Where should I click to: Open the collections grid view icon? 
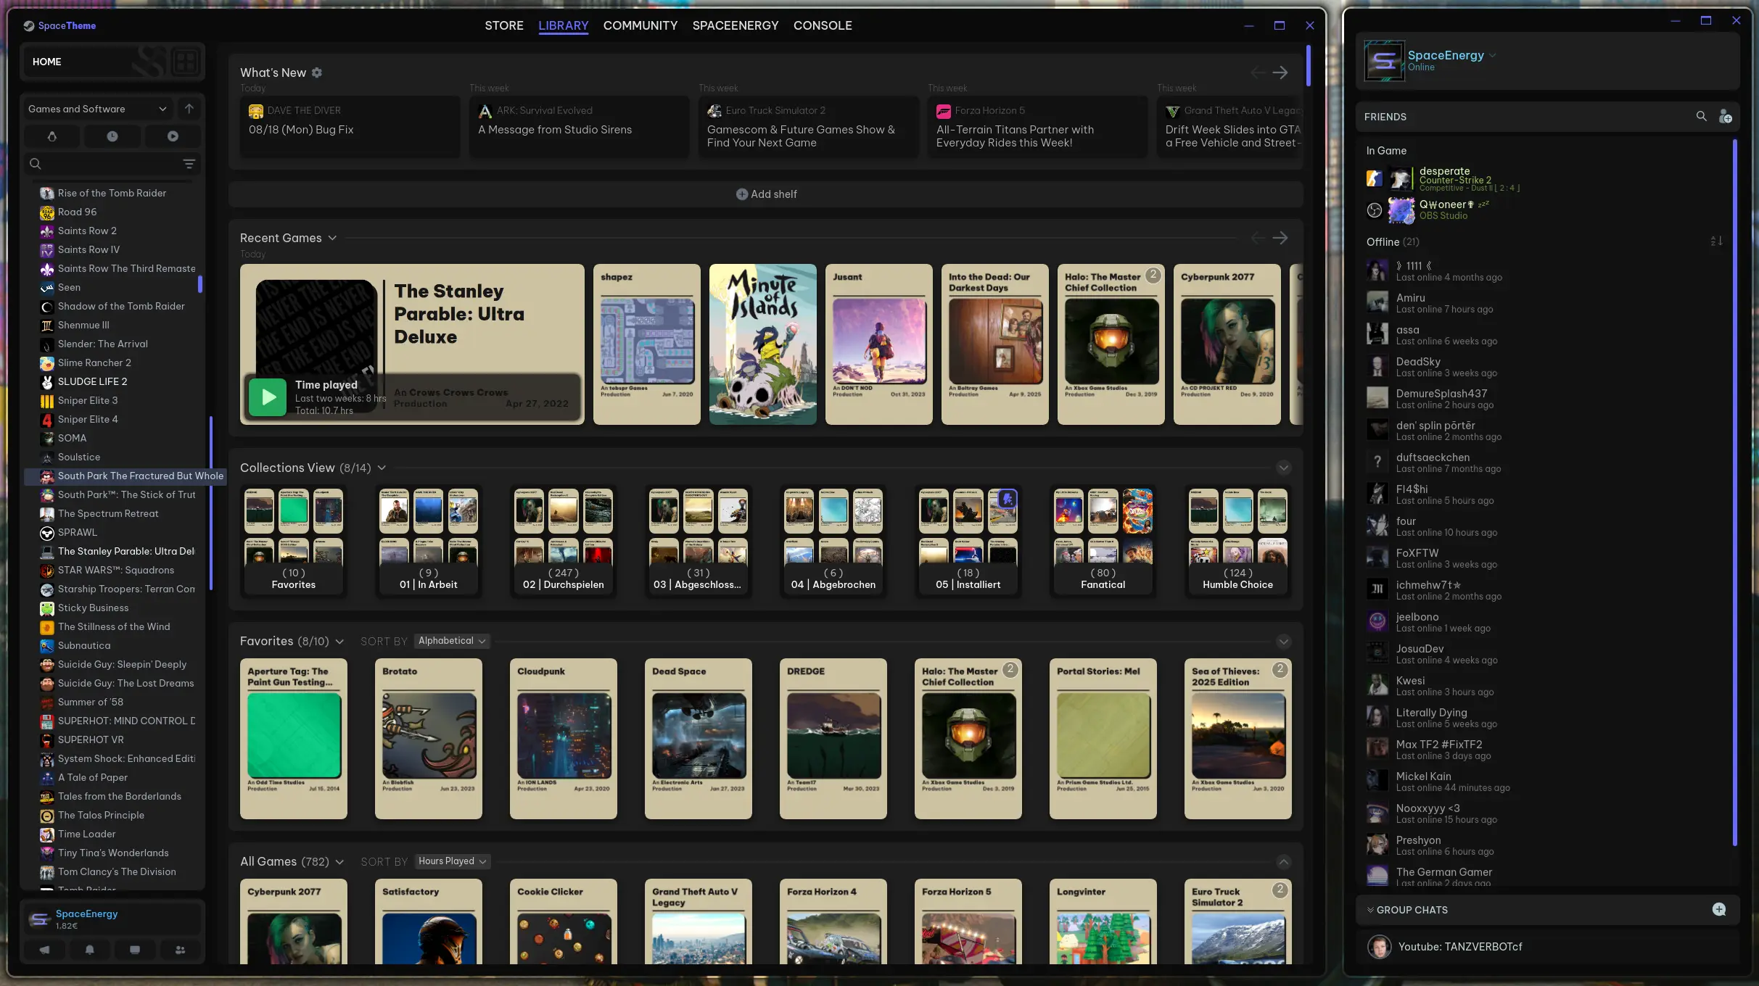185,62
